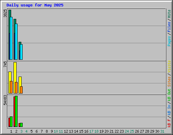Click day label 15 on x-axis
This screenshot has width=173, height=135.
click(81, 131)
